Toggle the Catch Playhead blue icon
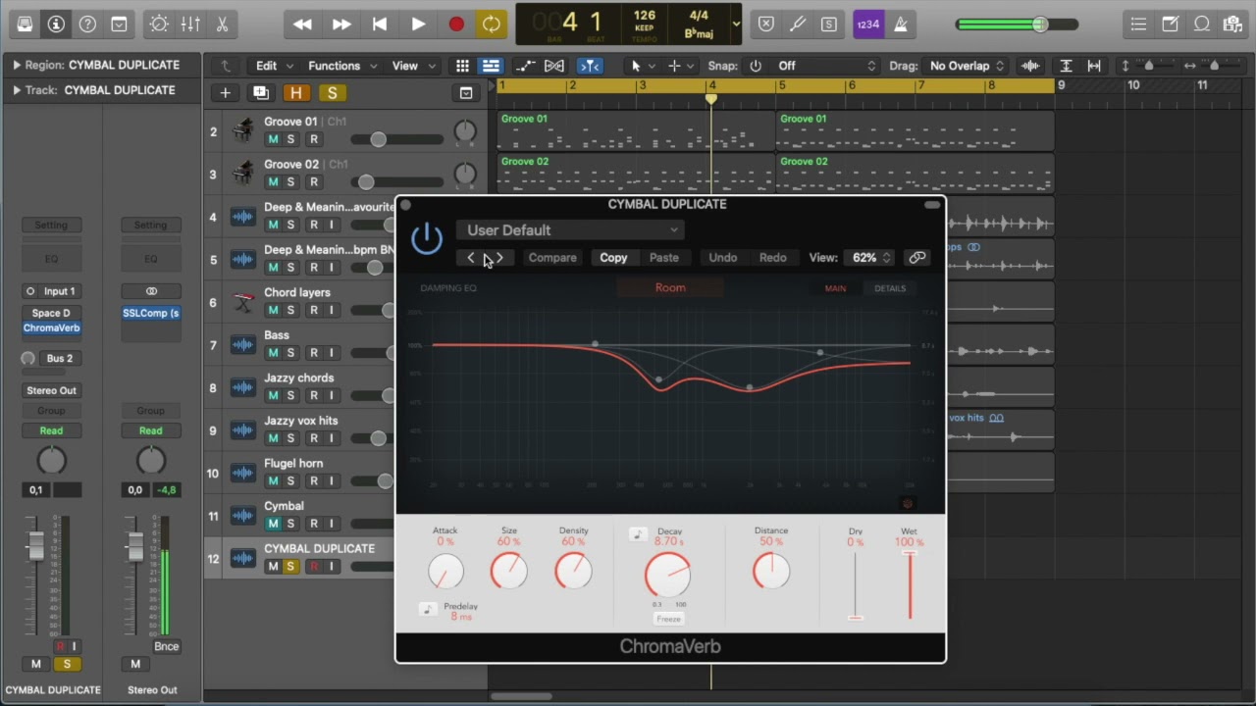The height and width of the screenshot is (706, 1256). tap(590, 66)
